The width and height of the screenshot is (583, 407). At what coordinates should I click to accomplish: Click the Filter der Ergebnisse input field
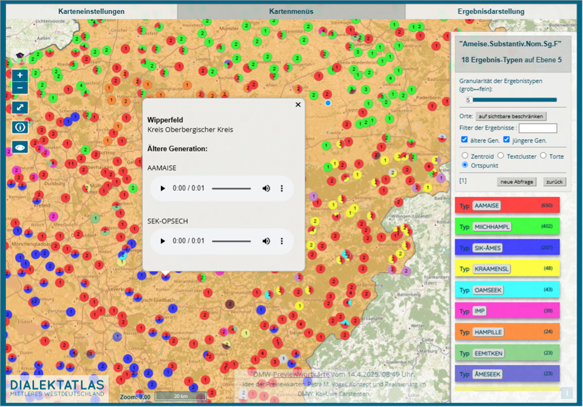pyautogui.click(x=537, y=128)
